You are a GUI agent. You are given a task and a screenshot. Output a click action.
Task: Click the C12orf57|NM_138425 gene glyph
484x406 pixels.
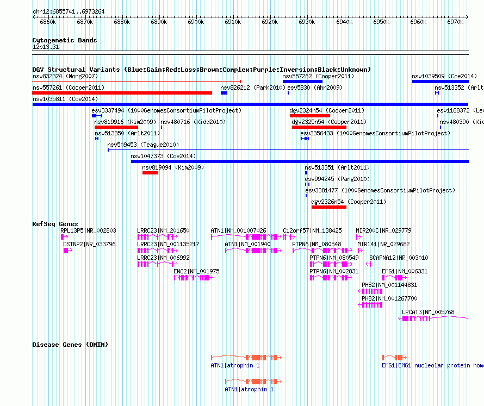[x=289, y=237]
